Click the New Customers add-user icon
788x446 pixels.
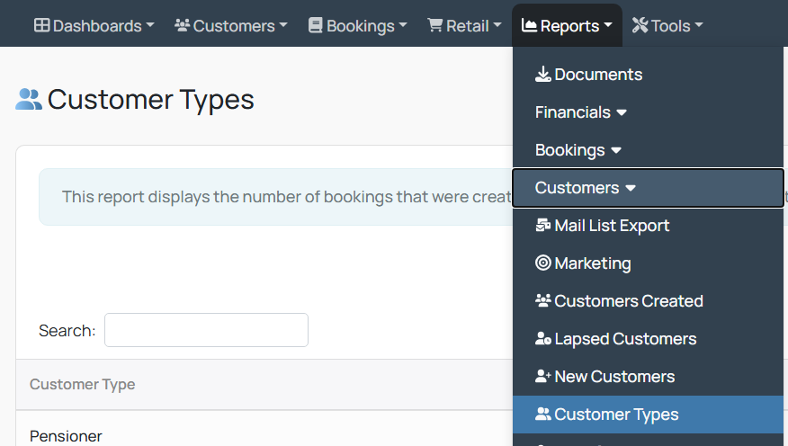pos(542,376)
